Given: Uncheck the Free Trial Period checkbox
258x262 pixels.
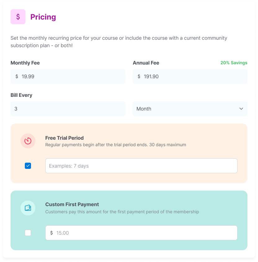Looking at the screenshot, I should coord(28,166).
